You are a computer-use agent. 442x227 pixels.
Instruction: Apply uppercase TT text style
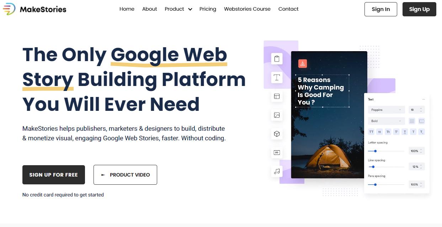point(371,132)
